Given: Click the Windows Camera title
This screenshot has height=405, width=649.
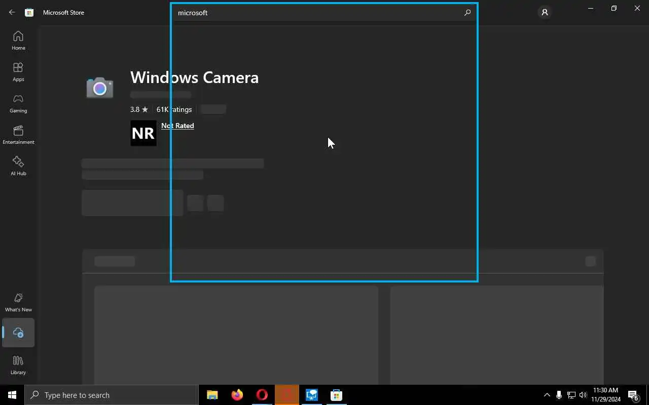Looking at the screenshot, I should click(194, 77).
